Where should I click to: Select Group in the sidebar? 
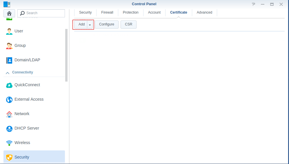pyautogui.click(x=34, y=46)
